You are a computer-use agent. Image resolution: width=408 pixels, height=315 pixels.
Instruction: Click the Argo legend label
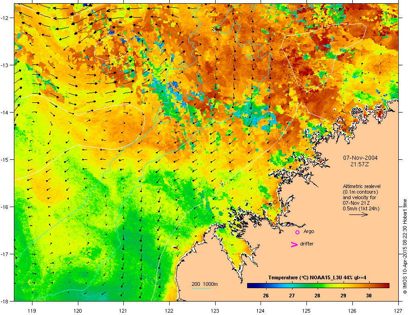(309, 231)
